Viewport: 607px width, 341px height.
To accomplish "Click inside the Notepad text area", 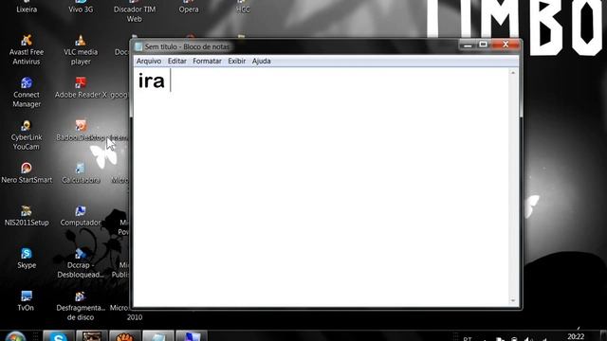I will coord(322,187).
